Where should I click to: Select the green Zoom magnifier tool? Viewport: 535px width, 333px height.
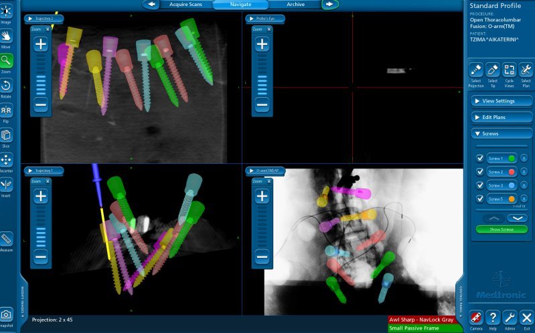(6, 61)
